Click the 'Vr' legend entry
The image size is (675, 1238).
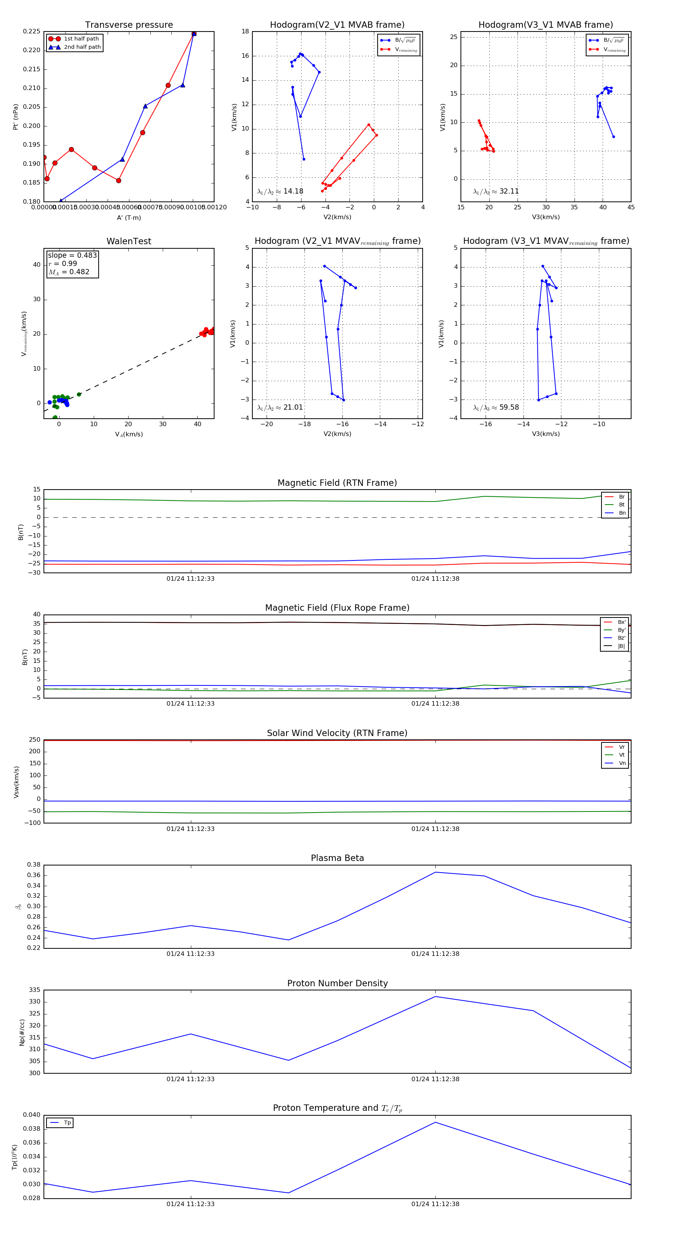[615, 747]
